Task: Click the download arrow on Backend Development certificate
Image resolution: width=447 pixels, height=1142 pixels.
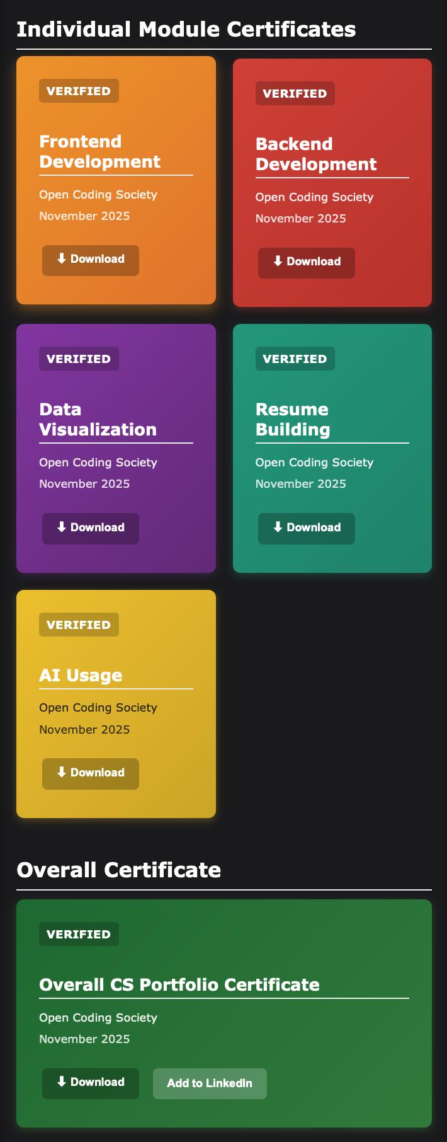Action: pyautogui.click(x=277, y=262)
